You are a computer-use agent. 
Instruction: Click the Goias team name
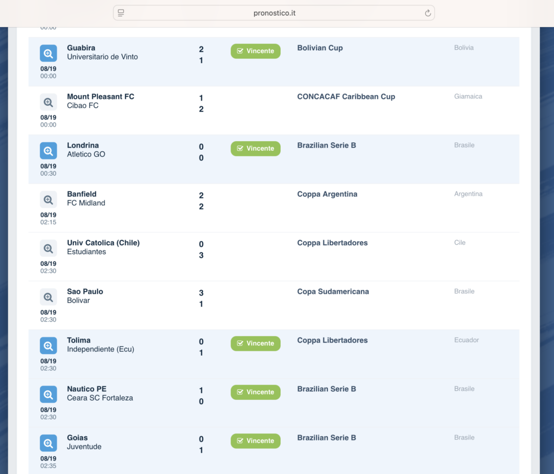[77, 437]
